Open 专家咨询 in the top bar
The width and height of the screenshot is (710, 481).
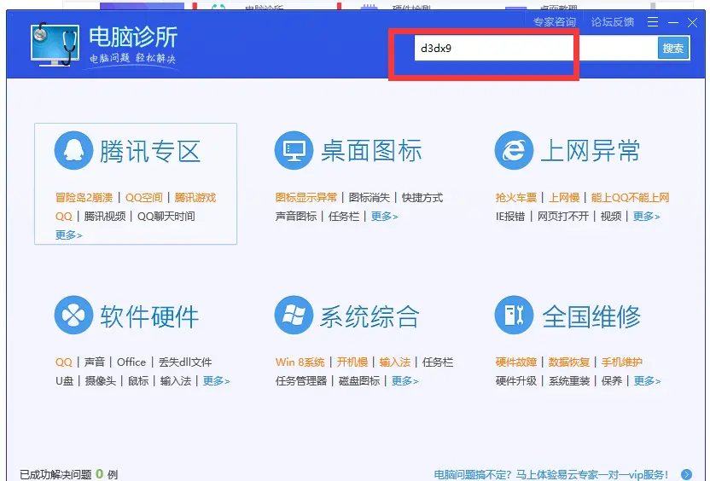coord(554,21)
